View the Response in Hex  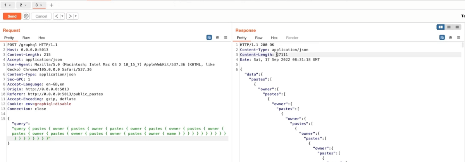274,38
